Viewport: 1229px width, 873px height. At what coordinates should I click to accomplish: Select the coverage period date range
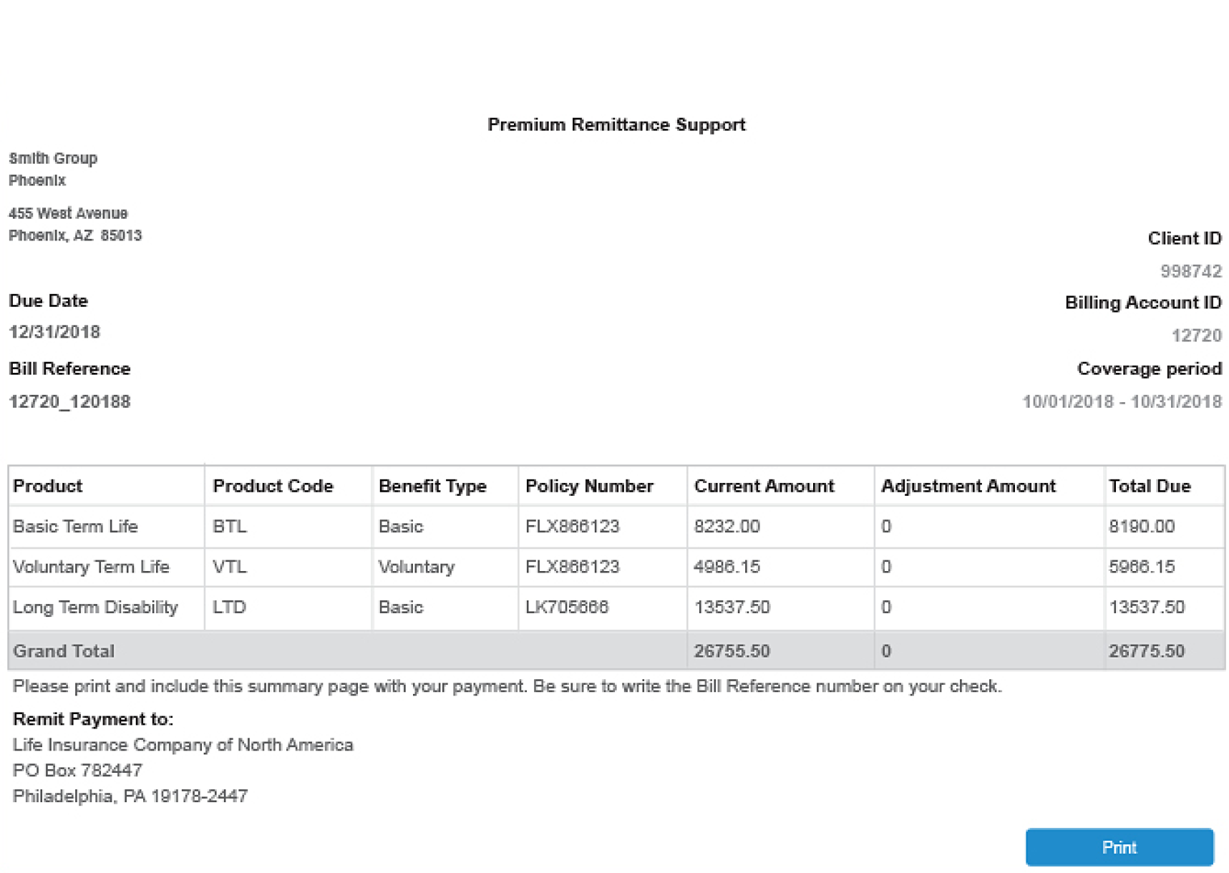click(1121, 401)
